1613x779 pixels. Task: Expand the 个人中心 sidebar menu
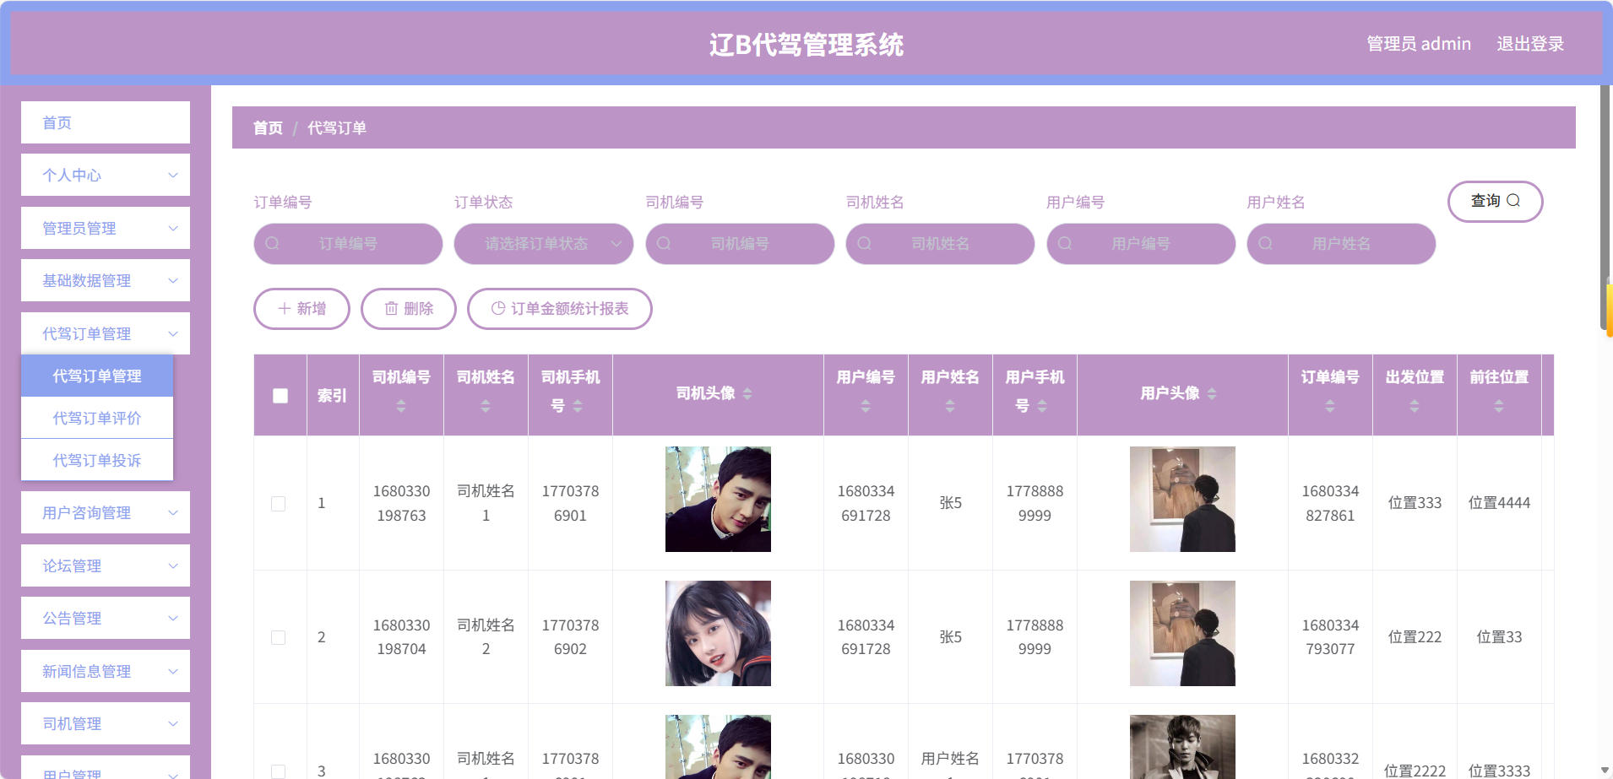click(x=106, y=175)
